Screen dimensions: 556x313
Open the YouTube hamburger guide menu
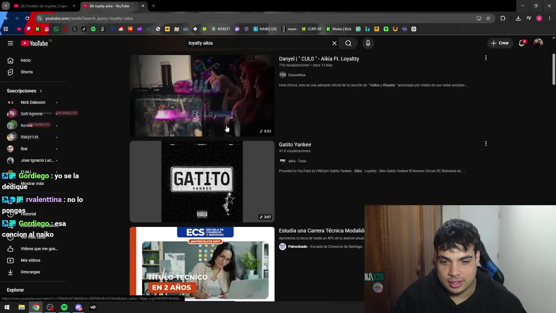click(x=10, y=43)
